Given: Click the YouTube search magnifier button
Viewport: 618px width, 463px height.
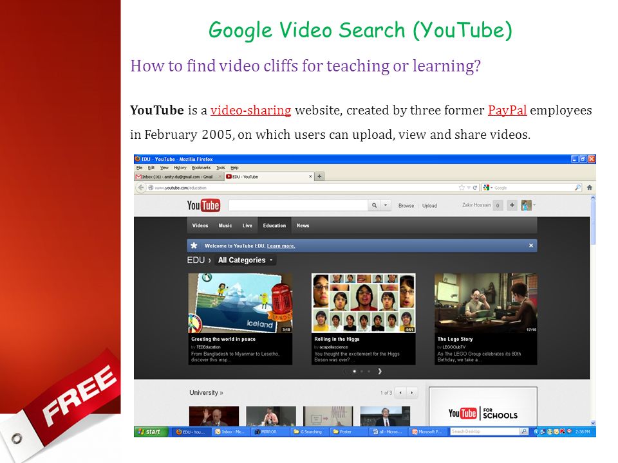Looking at the screenshot, I should (x=374, y=205).
